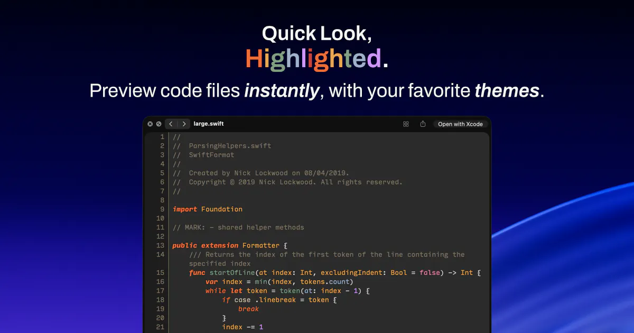Click the 'while let token' line
The image size is (634, 333).
tap(287, 291)
